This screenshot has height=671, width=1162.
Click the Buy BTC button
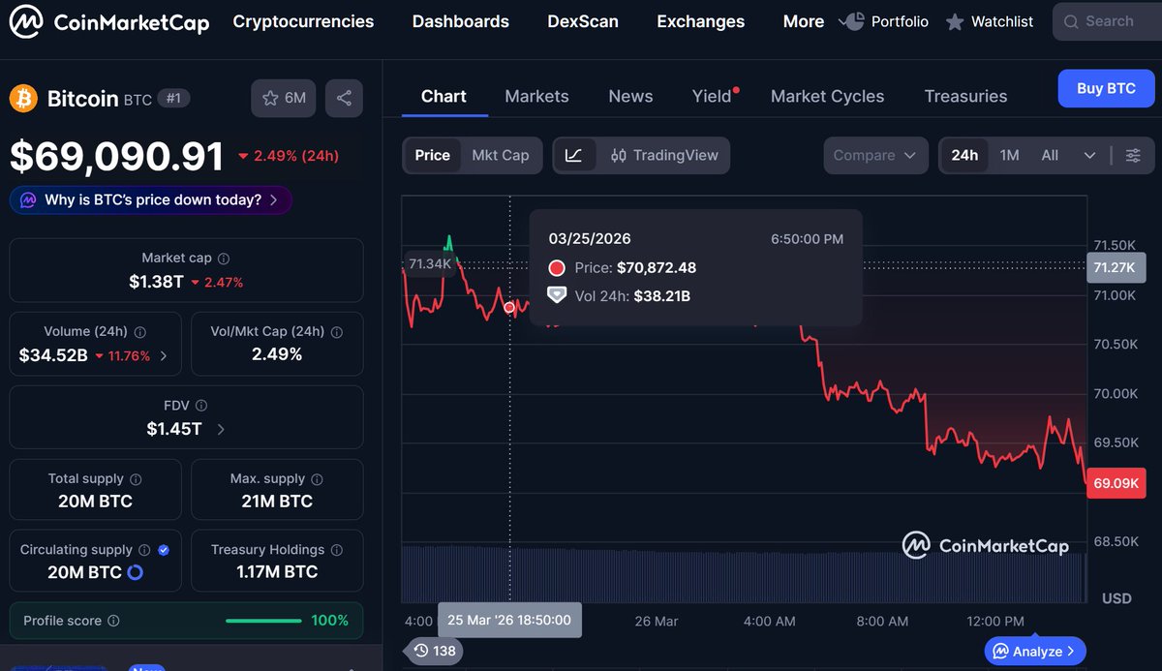(x=1106, y=88)
